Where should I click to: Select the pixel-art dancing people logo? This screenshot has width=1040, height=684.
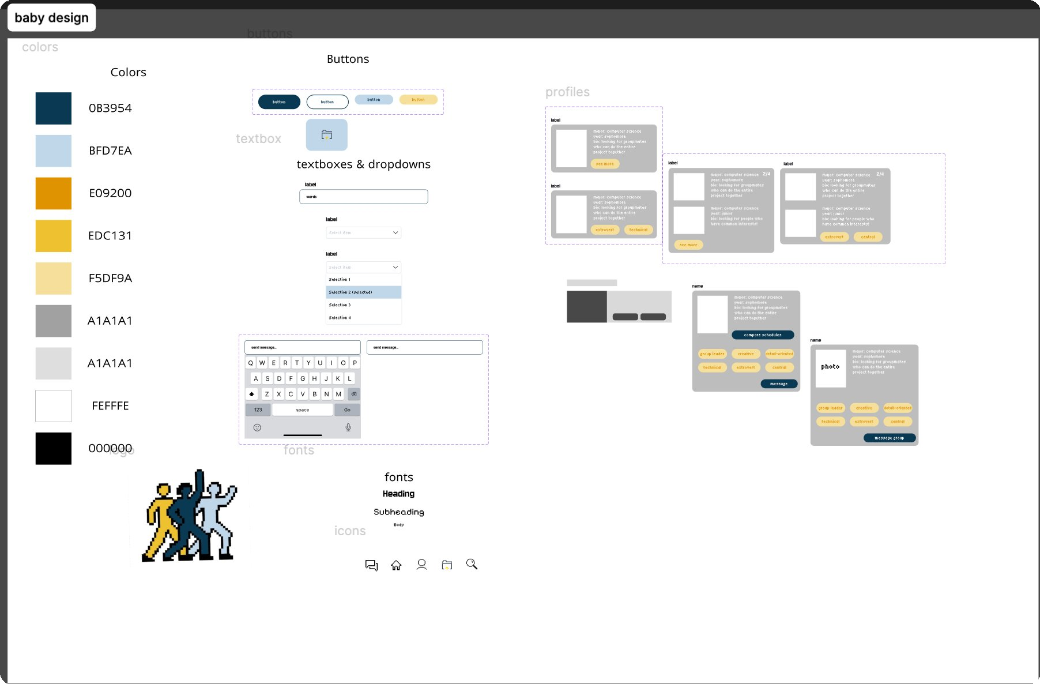click(190, 516)
